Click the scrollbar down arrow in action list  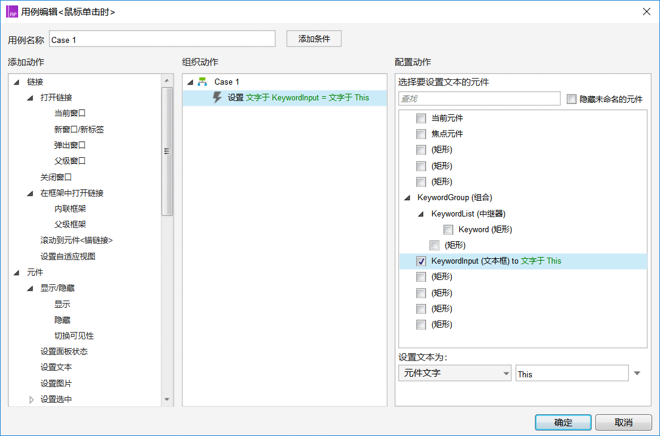tap(167, 399)
